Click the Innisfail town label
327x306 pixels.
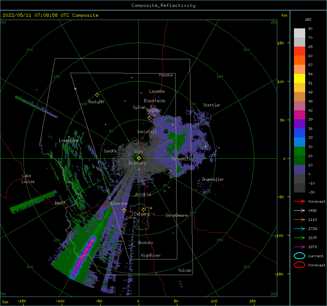pos(147,132)
